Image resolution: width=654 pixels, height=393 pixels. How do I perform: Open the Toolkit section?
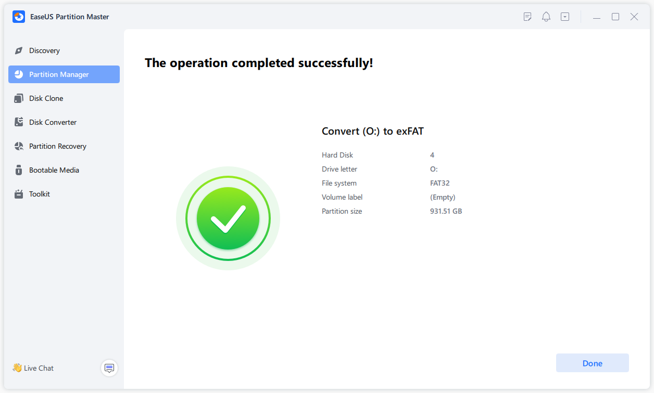tap(64, 194)
